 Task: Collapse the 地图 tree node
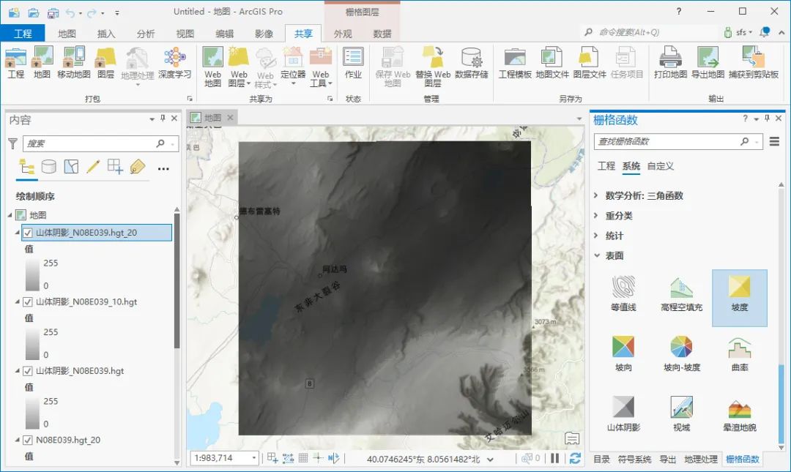click(x=10, y=215)
